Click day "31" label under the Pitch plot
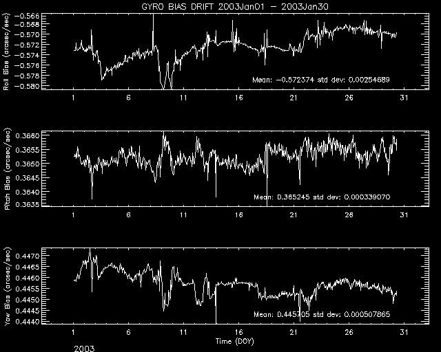 click(404, 215)
